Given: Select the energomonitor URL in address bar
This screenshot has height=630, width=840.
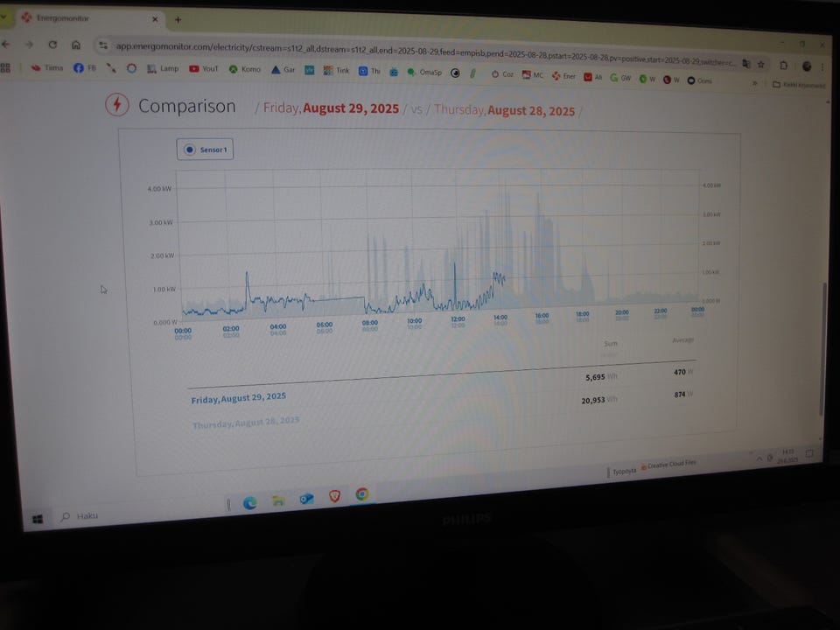Looking at the screenshot, I should (425, 54).
